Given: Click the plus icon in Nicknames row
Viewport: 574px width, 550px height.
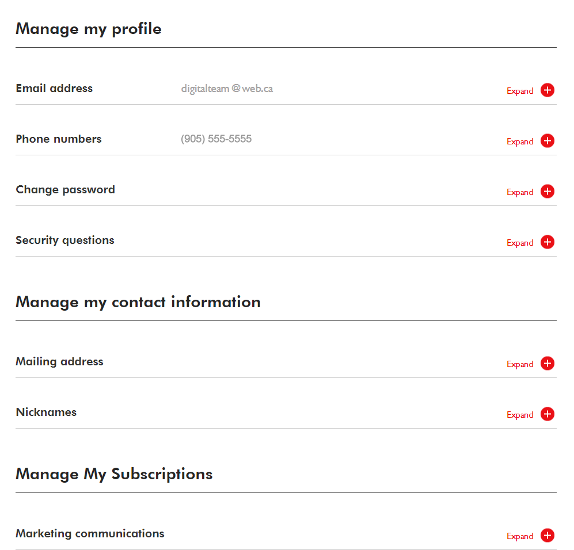Looking at the screenshot, I should tap(547, 414).
